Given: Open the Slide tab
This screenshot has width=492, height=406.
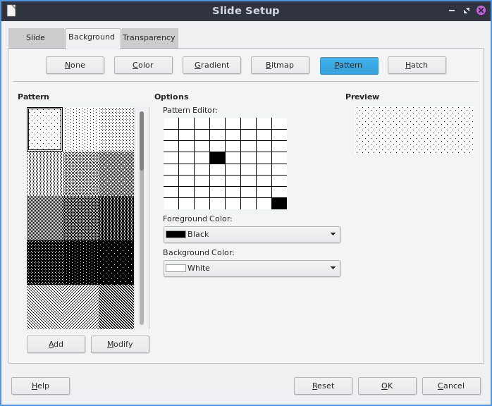Looking at the screenshot, I should [35, 38].
